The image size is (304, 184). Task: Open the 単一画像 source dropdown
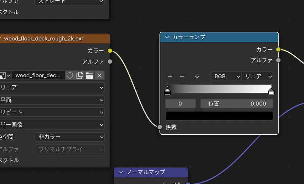point(52,125)
